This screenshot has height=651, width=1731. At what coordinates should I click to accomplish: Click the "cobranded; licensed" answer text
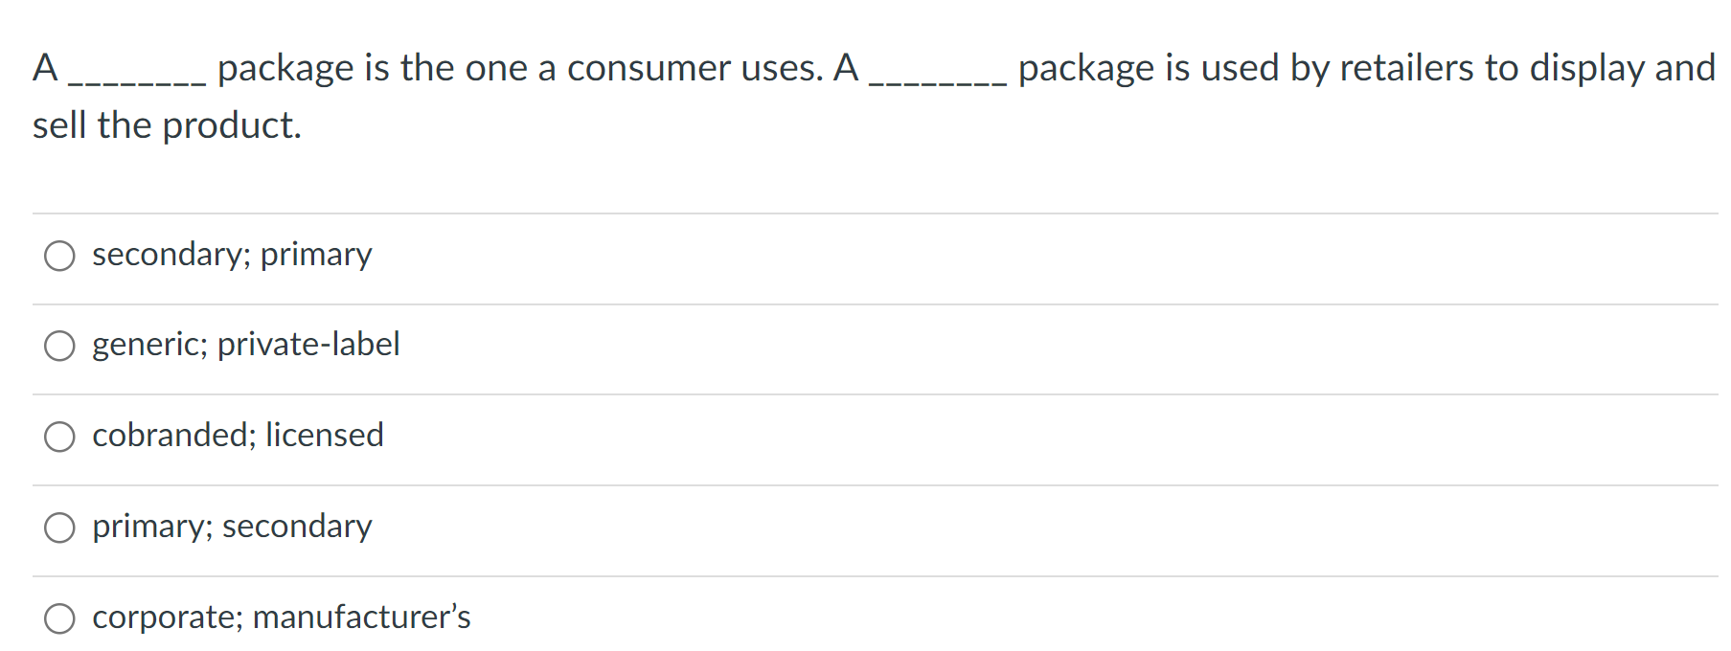(x=239, y=436)
